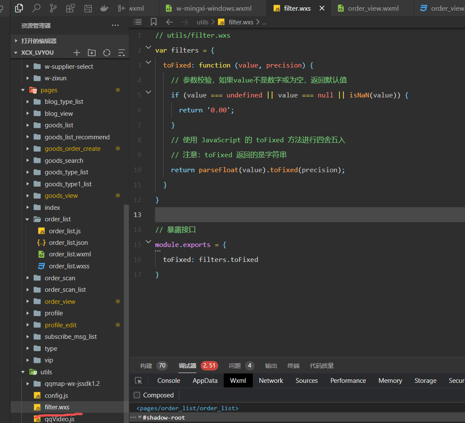This screenshot has width=465, height=423.
Task: Switch to the 问题 panel tab
Action: coord(235,366)
